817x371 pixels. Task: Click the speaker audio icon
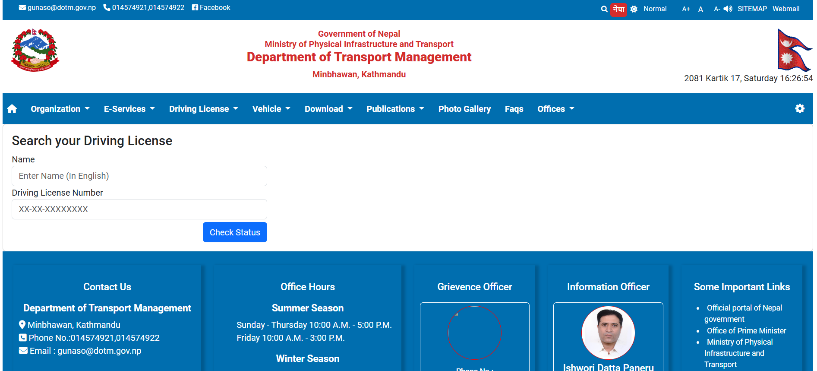(728, 9)
